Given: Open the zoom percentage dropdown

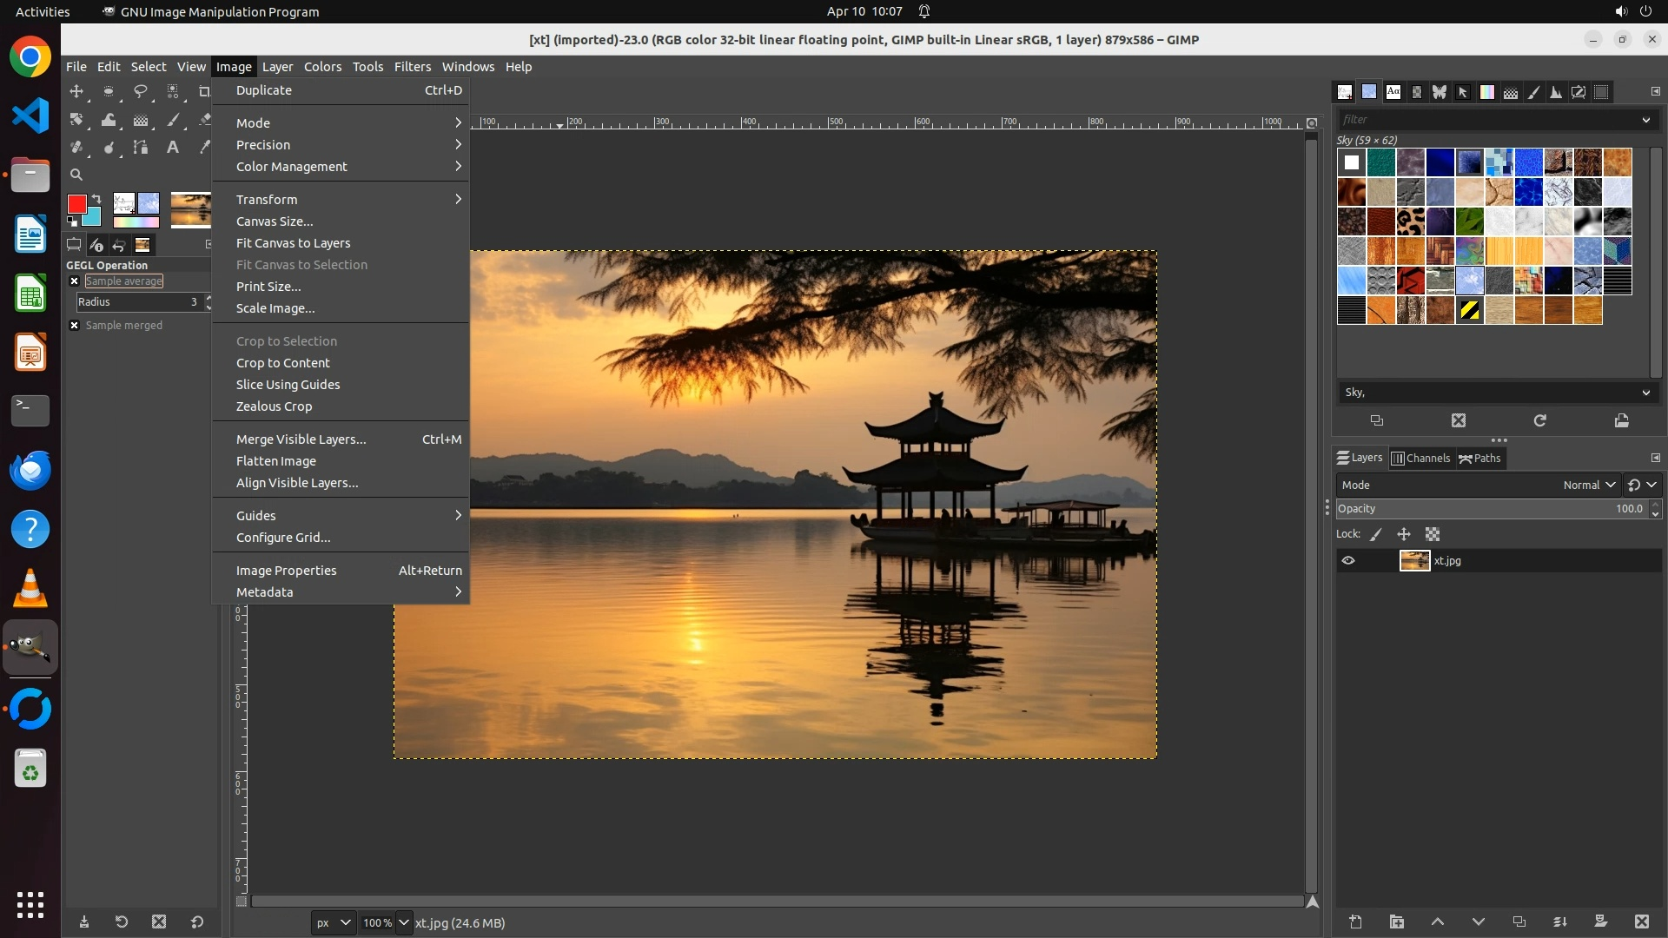Looking at the screenshot, I should (x=403, y=922).
